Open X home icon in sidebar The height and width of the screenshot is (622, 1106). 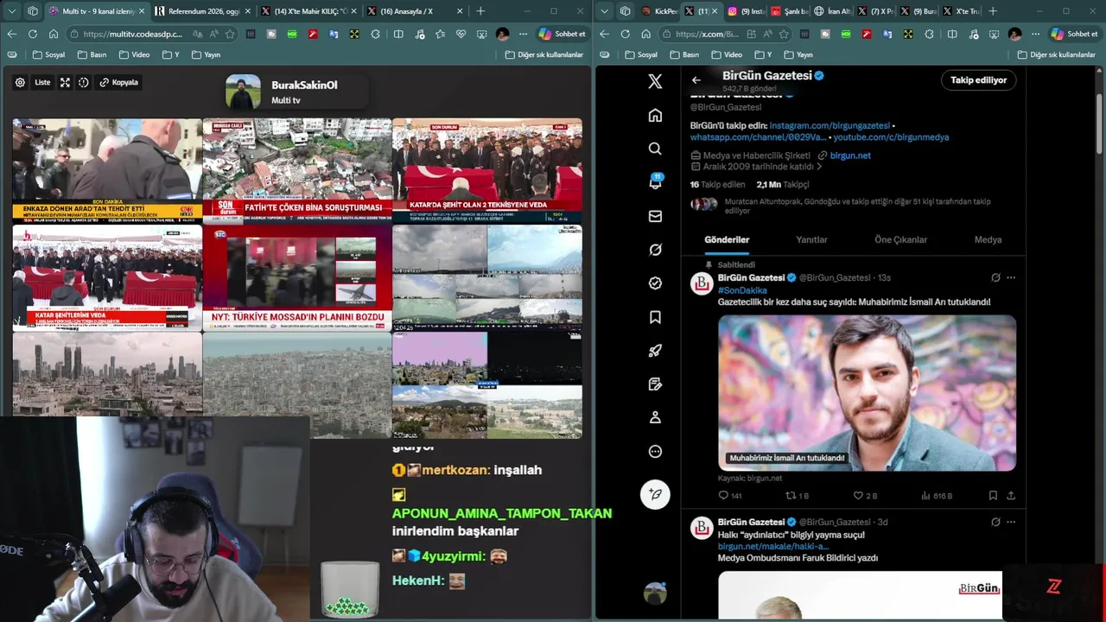click(655, 115)
